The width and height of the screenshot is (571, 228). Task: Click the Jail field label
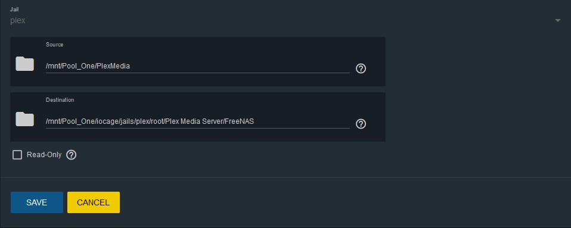(x=14, y=10)
